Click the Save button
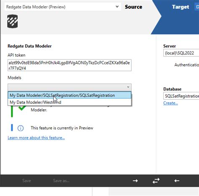The height and width of the screenshot is (196, 199). 26,181
